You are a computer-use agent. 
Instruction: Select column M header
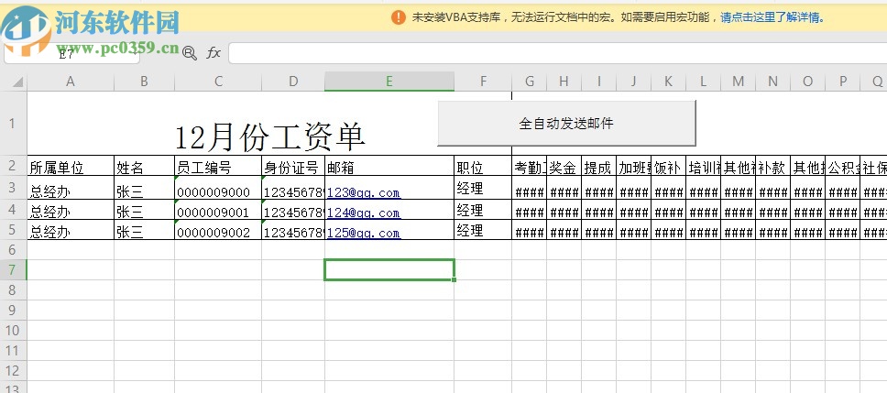click(x=739, y=82)
